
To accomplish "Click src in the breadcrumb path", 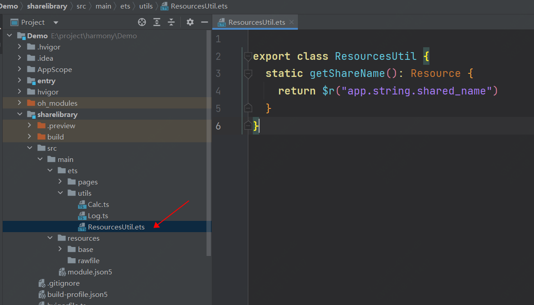I will point(81,6).
